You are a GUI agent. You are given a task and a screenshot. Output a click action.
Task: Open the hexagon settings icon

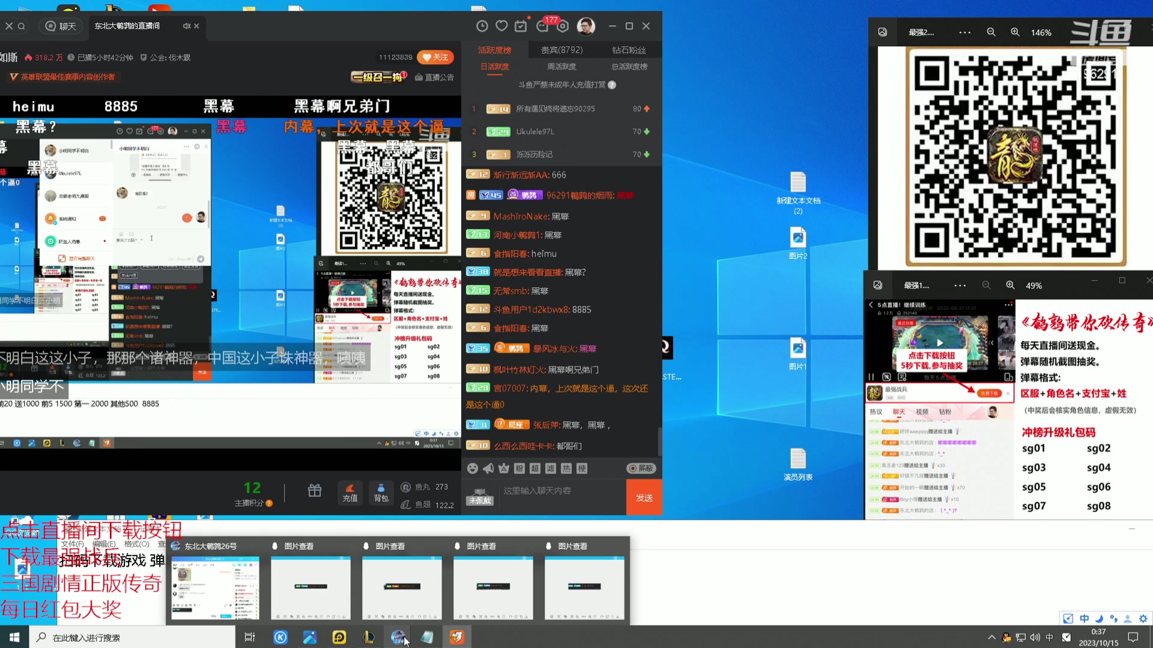(563, 26)
